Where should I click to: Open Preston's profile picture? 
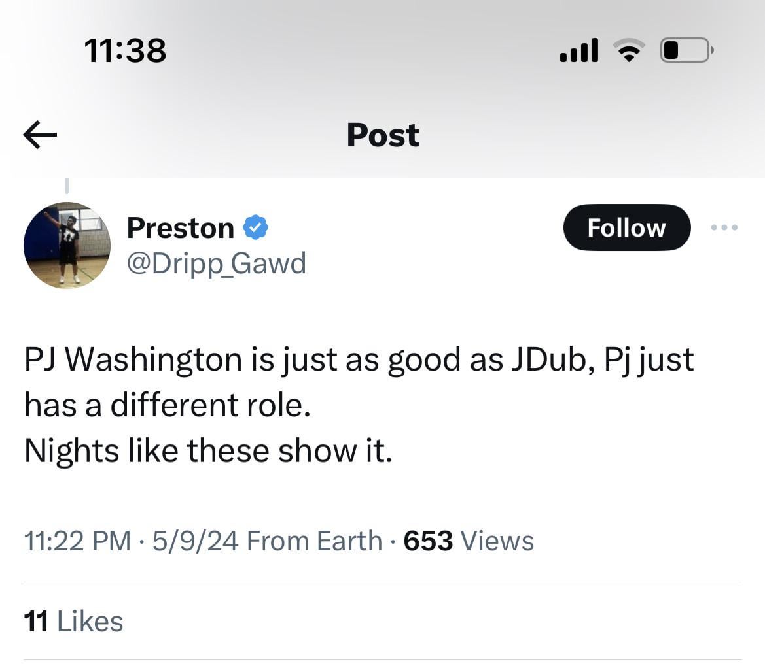[x=67, y=245]
